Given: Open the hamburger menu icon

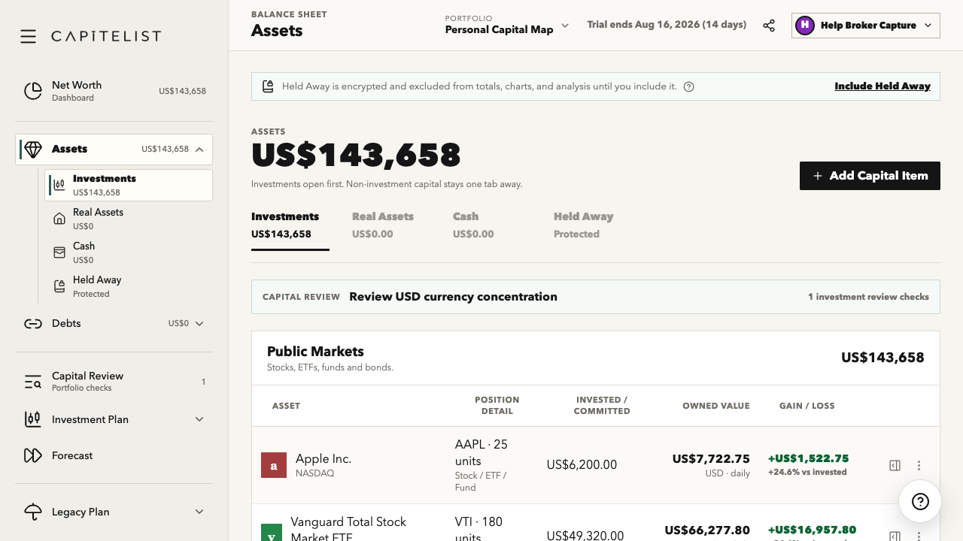Looking at the screenshot, I should (28, 36).
